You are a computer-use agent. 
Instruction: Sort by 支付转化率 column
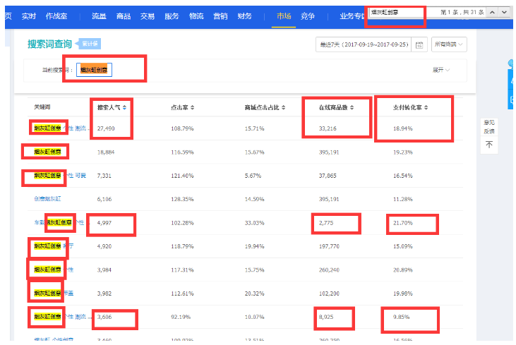426,107
